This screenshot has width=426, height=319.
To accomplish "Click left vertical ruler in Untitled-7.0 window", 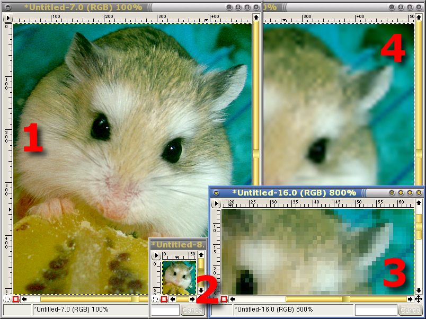I will point(8,159).
